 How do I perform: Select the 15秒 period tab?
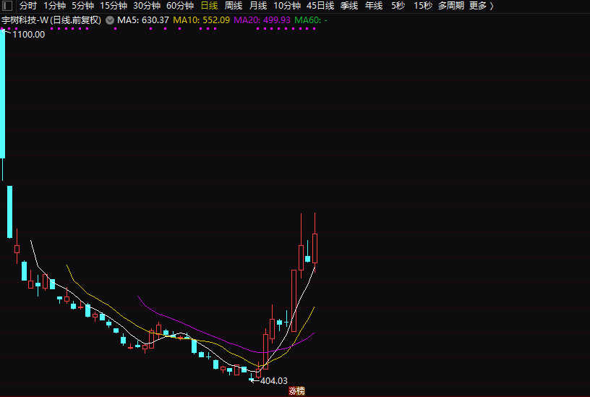click(423, 6)
